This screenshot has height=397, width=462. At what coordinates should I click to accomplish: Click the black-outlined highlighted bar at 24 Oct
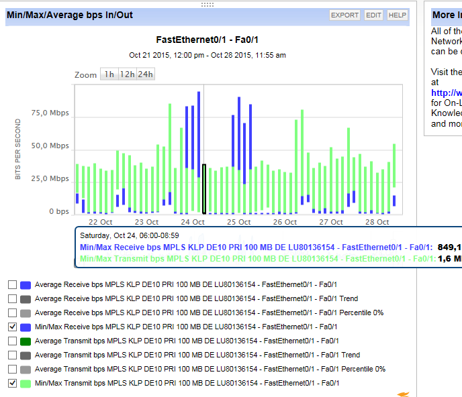(204, 188)
